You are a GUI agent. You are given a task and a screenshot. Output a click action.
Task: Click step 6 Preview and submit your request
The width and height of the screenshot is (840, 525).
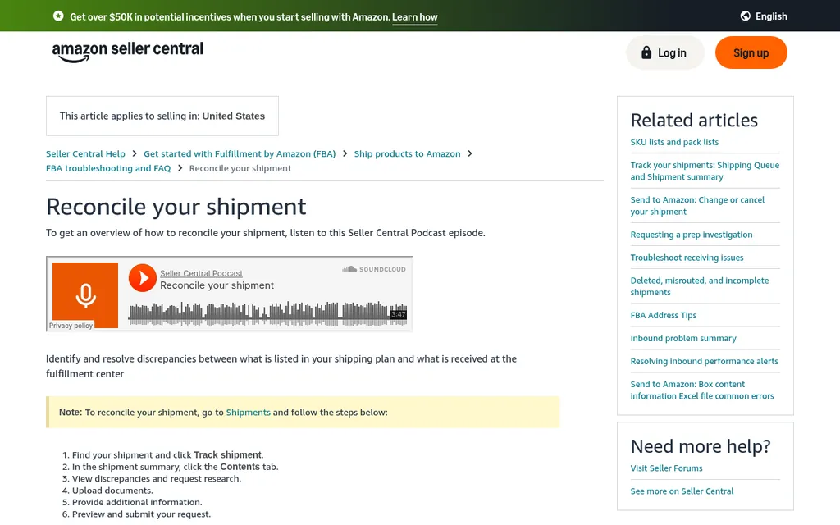(141, 514)
